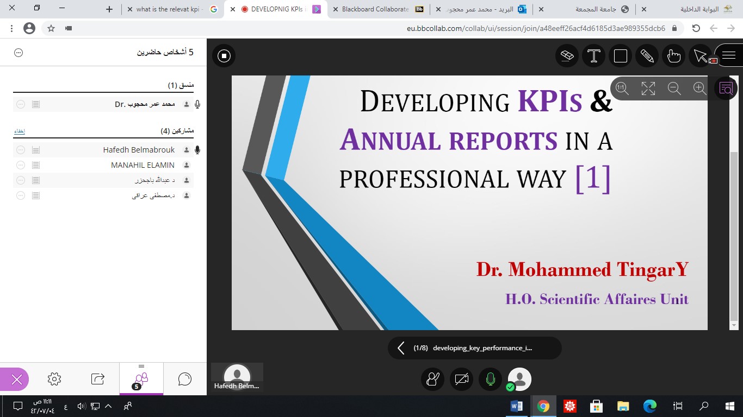This screenshot has height=417, width=743.
Task: Open My Status and settings avatar
Action: point(519,380)
